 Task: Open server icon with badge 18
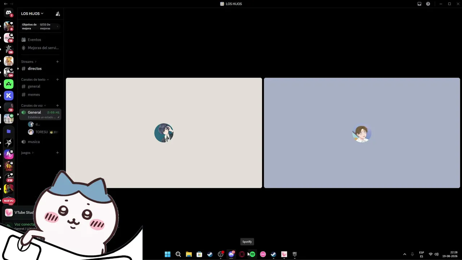(9, 38)
